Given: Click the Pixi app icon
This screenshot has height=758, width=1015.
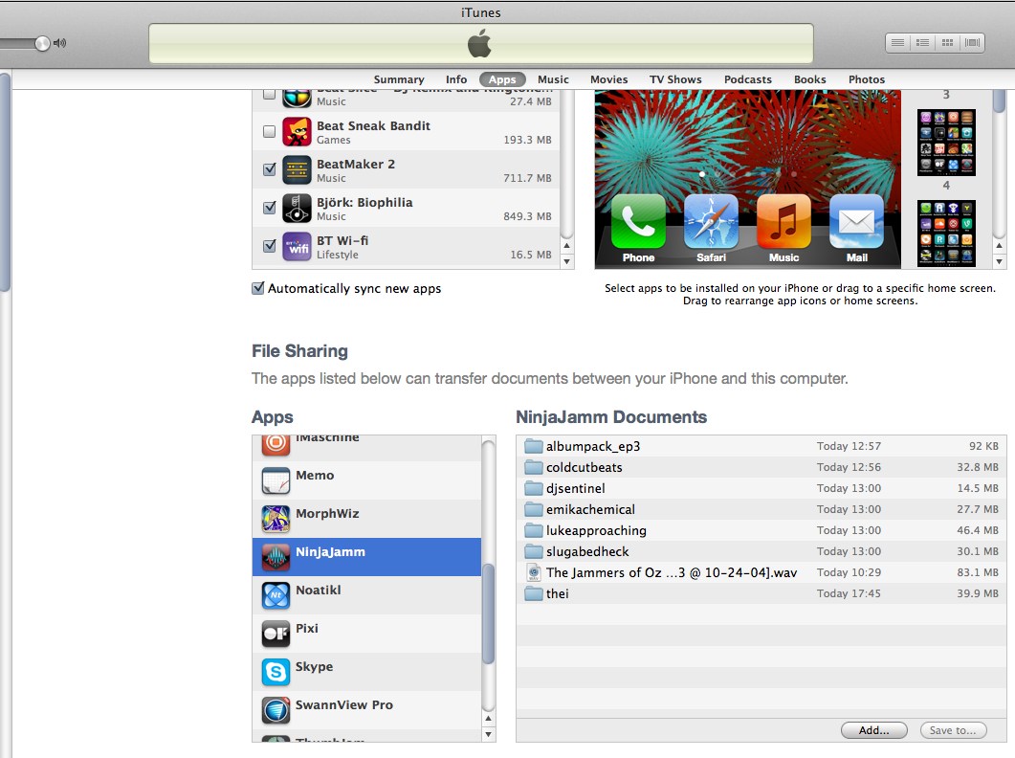Looking at the screenshot, I should (x=276, y=634).
